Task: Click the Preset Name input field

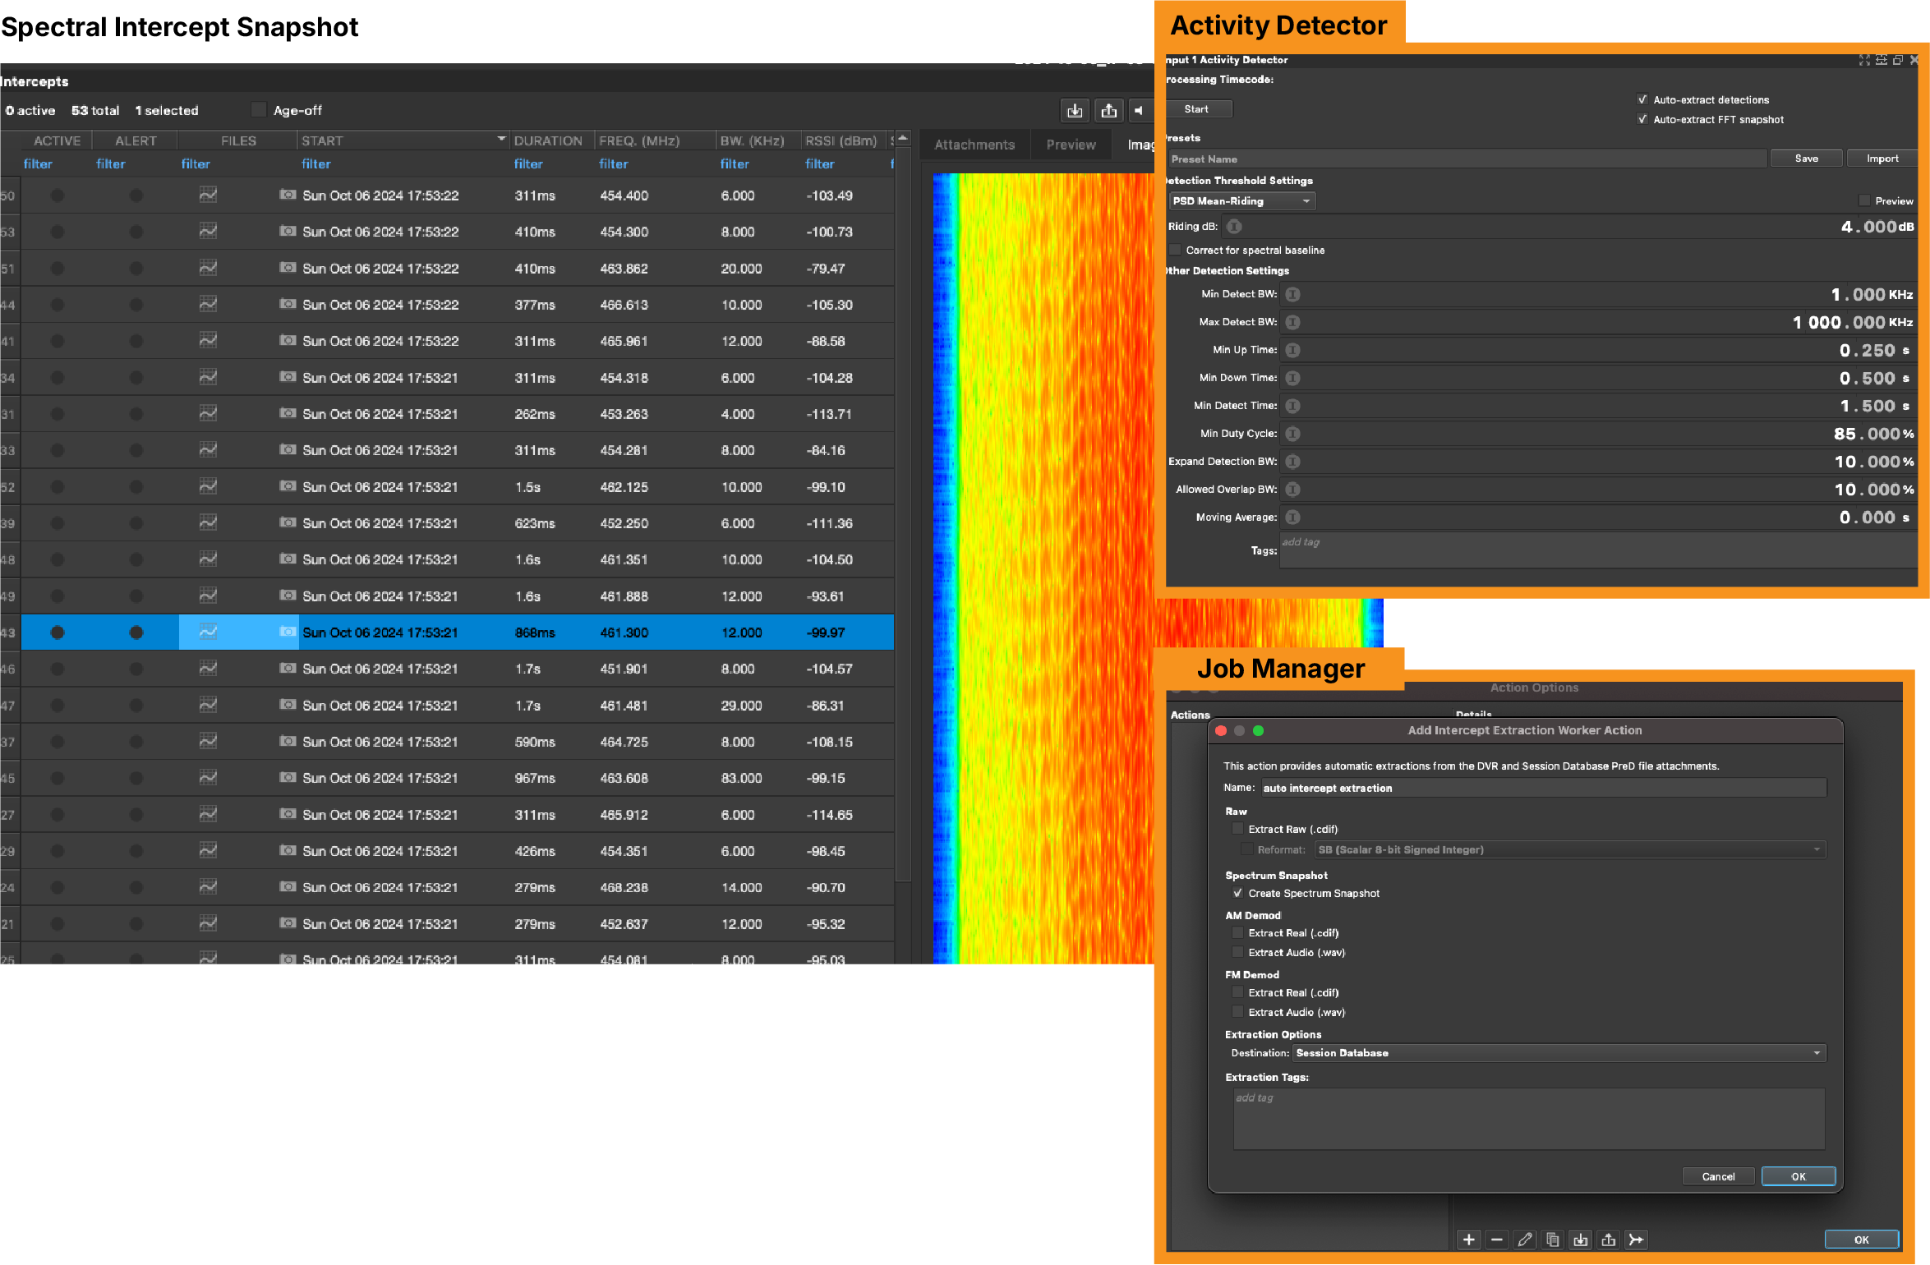Action: [x=1467, y=159]
